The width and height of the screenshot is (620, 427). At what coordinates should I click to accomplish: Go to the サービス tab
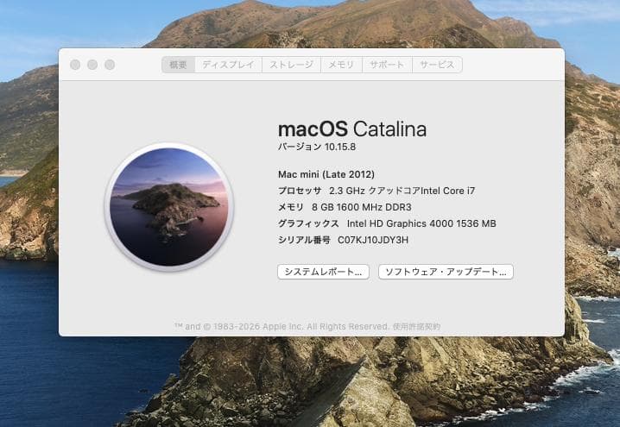[437, 65]
